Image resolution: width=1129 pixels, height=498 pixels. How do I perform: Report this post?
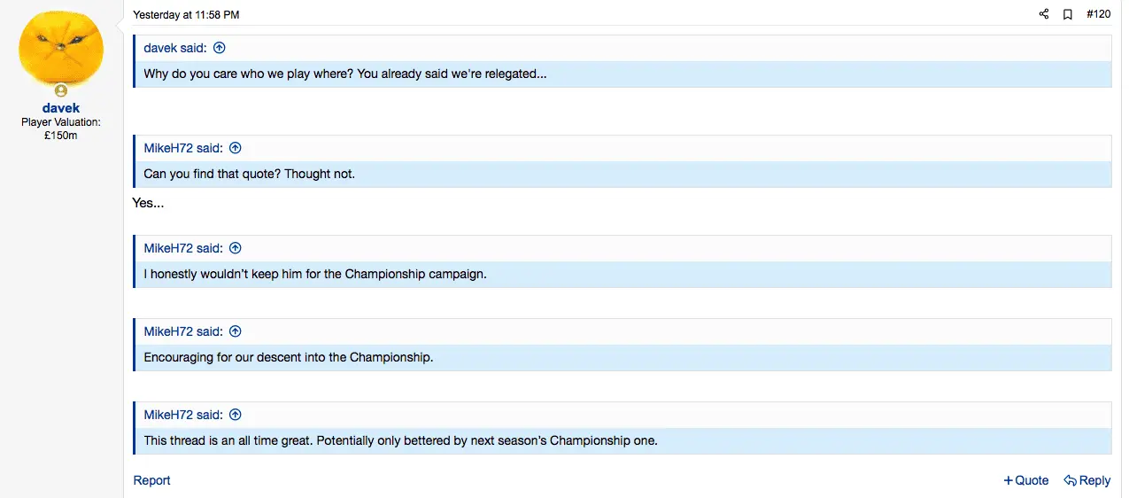151,480
